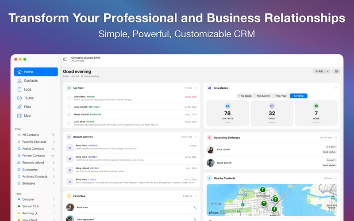
Task: Click the yellow Running tag dot
Action: [19, 213]
